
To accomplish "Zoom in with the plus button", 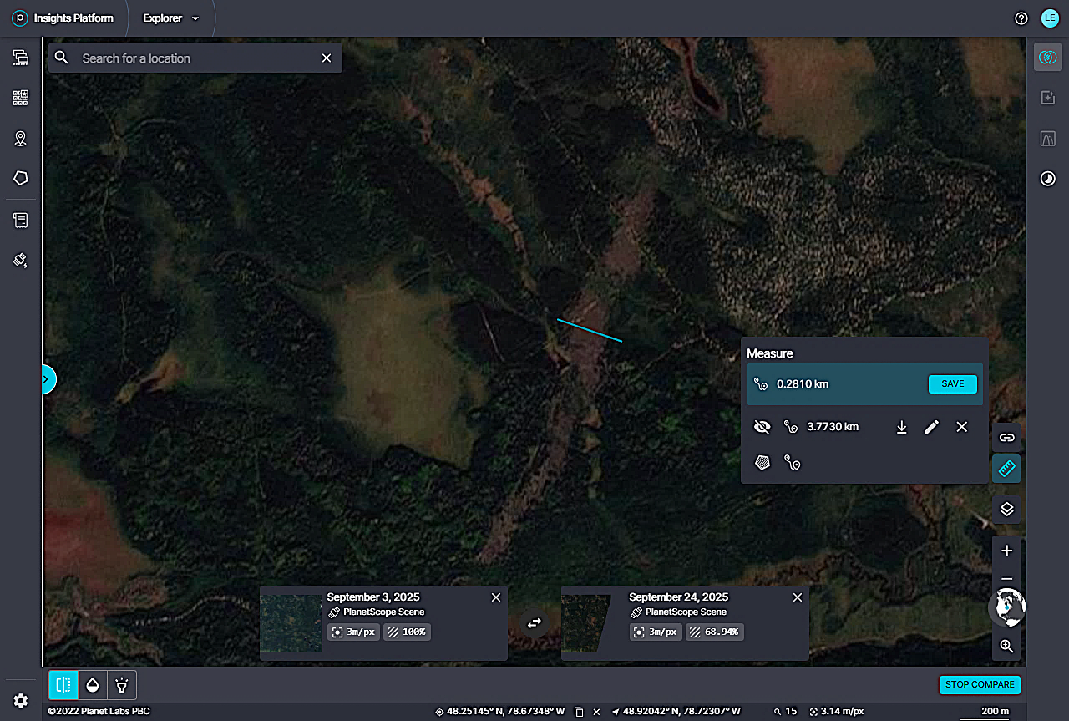I will pyautogui.click(x=1006, y=551).
